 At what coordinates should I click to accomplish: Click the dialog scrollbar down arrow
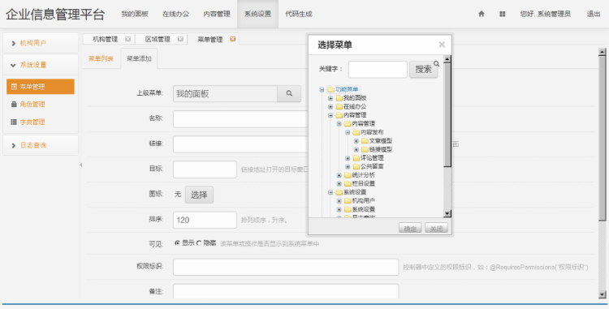[x=447, y=213]
